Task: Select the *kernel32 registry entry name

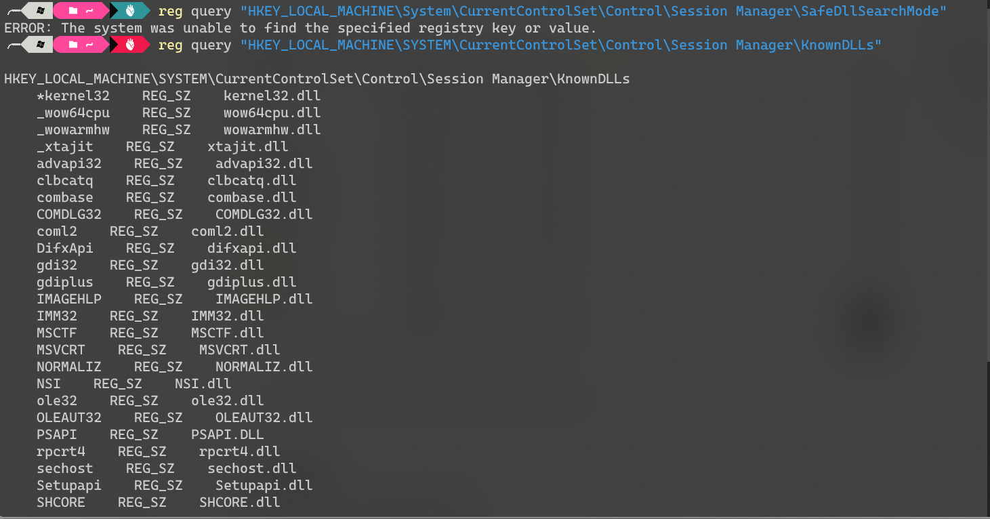Action: click(73, 96)
